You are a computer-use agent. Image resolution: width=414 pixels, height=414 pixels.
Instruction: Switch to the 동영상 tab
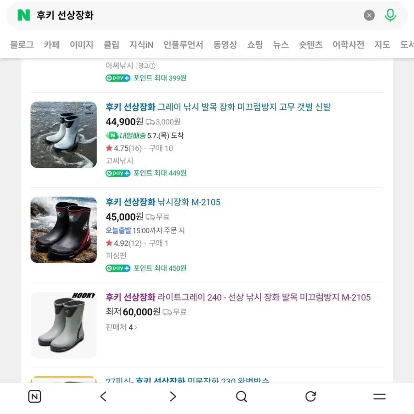tap(225, 44)
